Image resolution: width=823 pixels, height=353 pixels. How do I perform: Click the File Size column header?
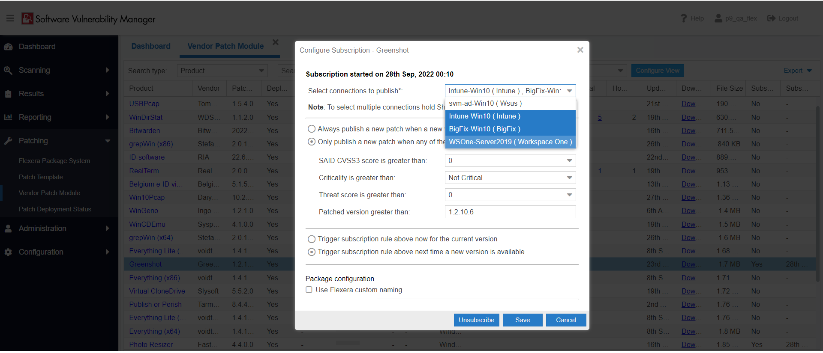tap(729, 88)
